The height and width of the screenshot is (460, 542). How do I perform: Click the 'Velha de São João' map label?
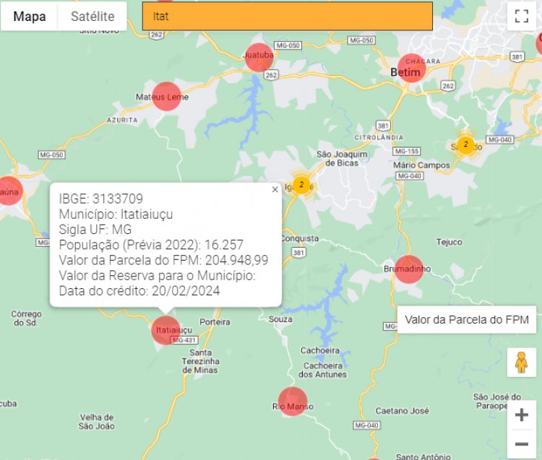96,422
